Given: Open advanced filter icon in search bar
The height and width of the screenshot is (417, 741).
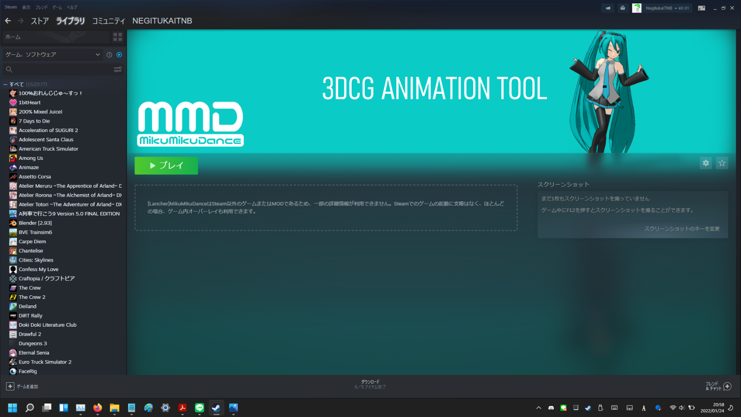Looking at the screenshot, I should tap(118, 69).
